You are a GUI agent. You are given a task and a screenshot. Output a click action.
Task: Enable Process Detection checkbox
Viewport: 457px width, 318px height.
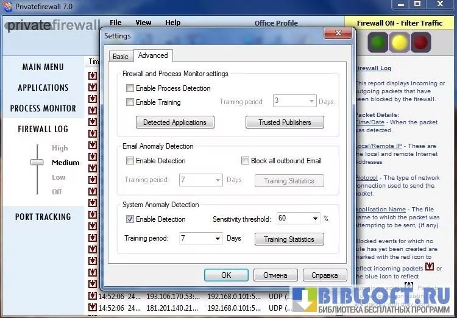pos(130,88)
